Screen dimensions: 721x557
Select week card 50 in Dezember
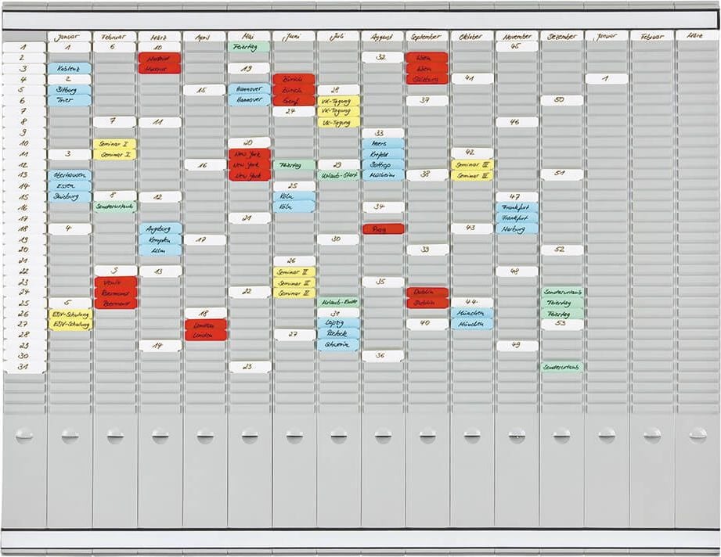coord(562,100)
